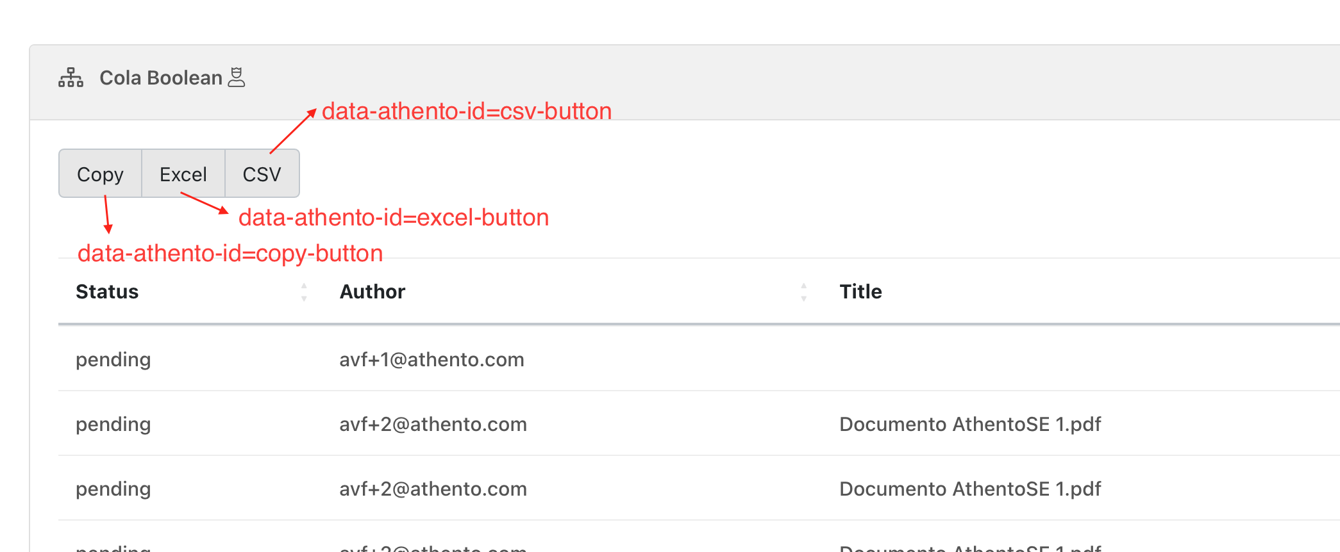Viewport: 1340px width, 552px height.
Task: Open the second row's Documento AthentoSE 1.pdf
Action: pos(969,425)
